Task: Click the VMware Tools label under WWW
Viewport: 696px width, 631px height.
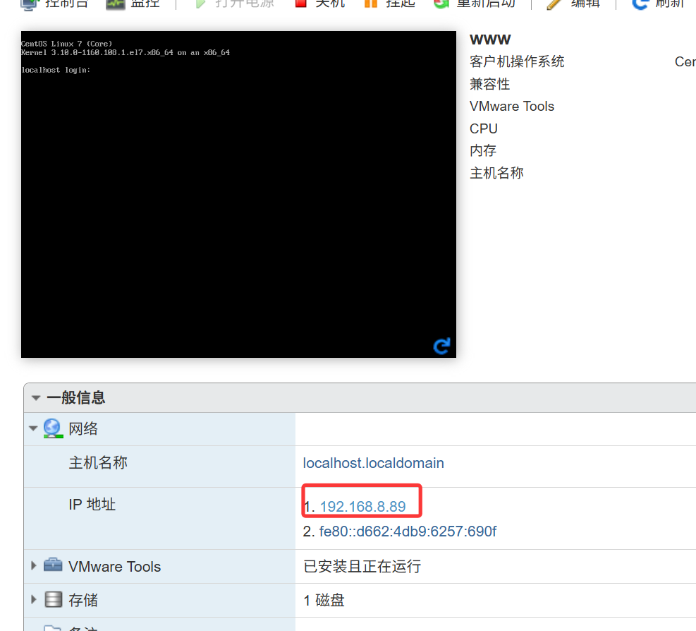Action: point(512,106)
